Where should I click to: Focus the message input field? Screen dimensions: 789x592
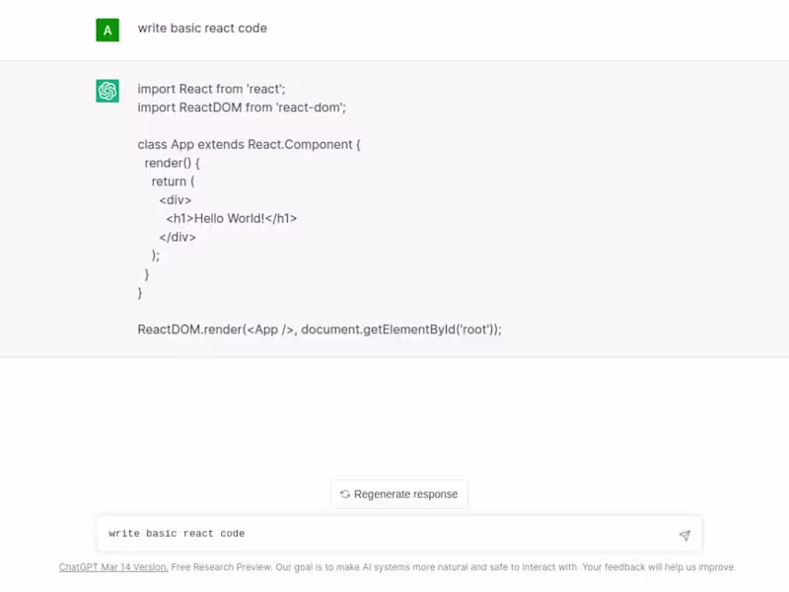point(385,534)
